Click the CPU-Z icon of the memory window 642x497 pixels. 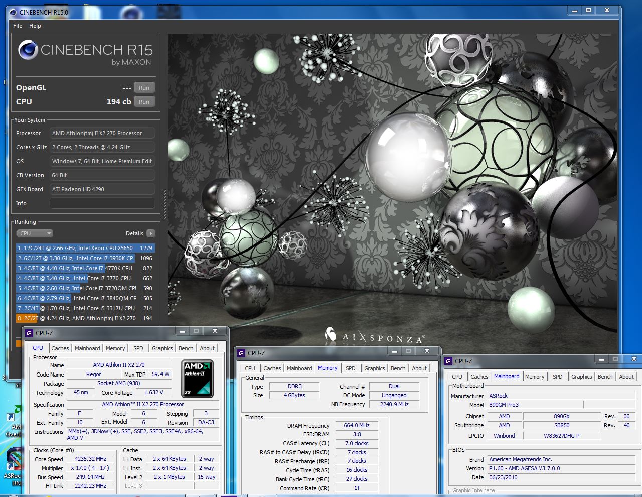pos(241,353)
